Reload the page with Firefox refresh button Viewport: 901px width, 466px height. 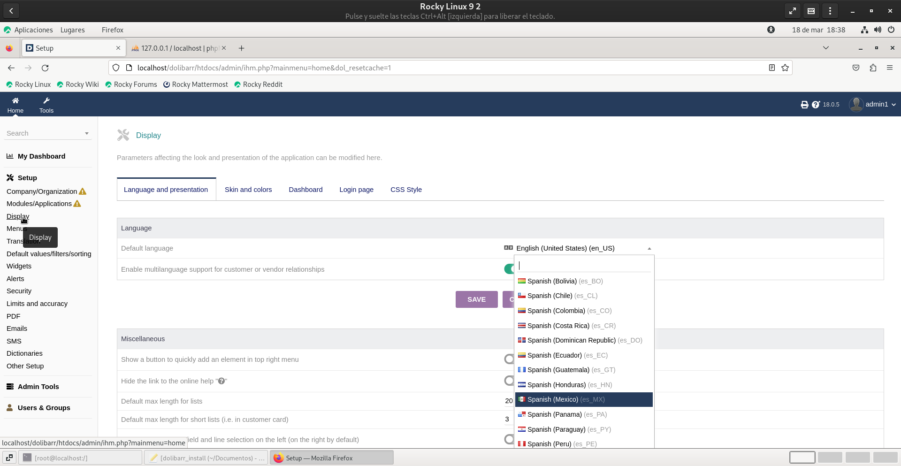[x=45, y=68]
